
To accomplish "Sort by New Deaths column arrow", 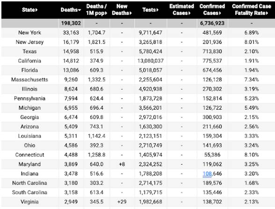I will coord(130,13).
